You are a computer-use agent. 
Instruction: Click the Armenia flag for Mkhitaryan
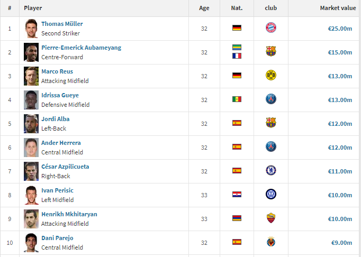(x=237, y=218)
